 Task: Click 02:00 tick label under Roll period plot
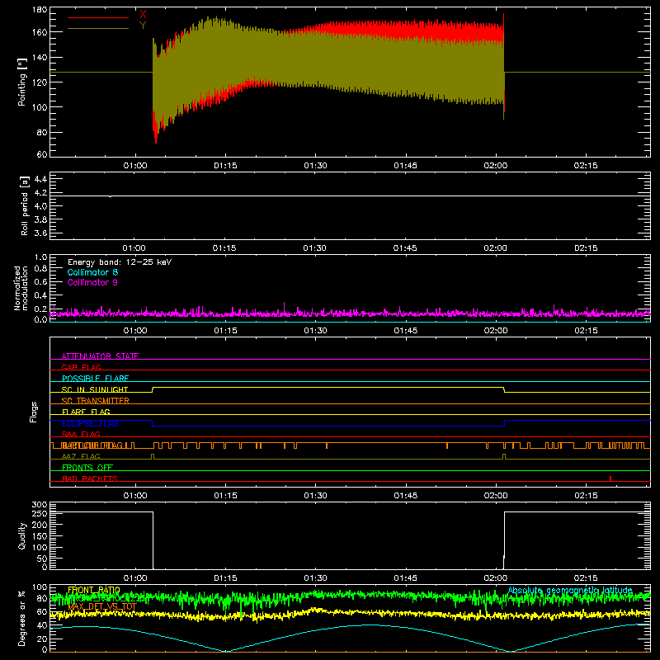tap(495, 248)
